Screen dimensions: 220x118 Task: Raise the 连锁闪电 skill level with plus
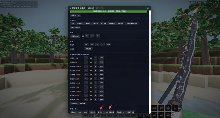pyautogui.click(x=95, y=87)
